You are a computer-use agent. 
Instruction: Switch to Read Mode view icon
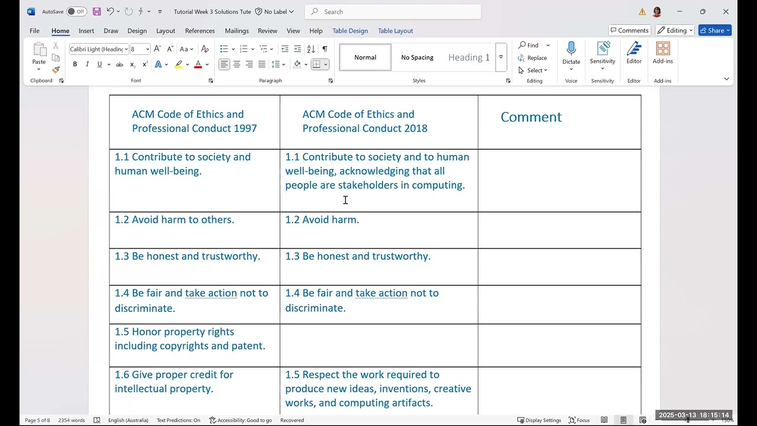pos(604,420)
